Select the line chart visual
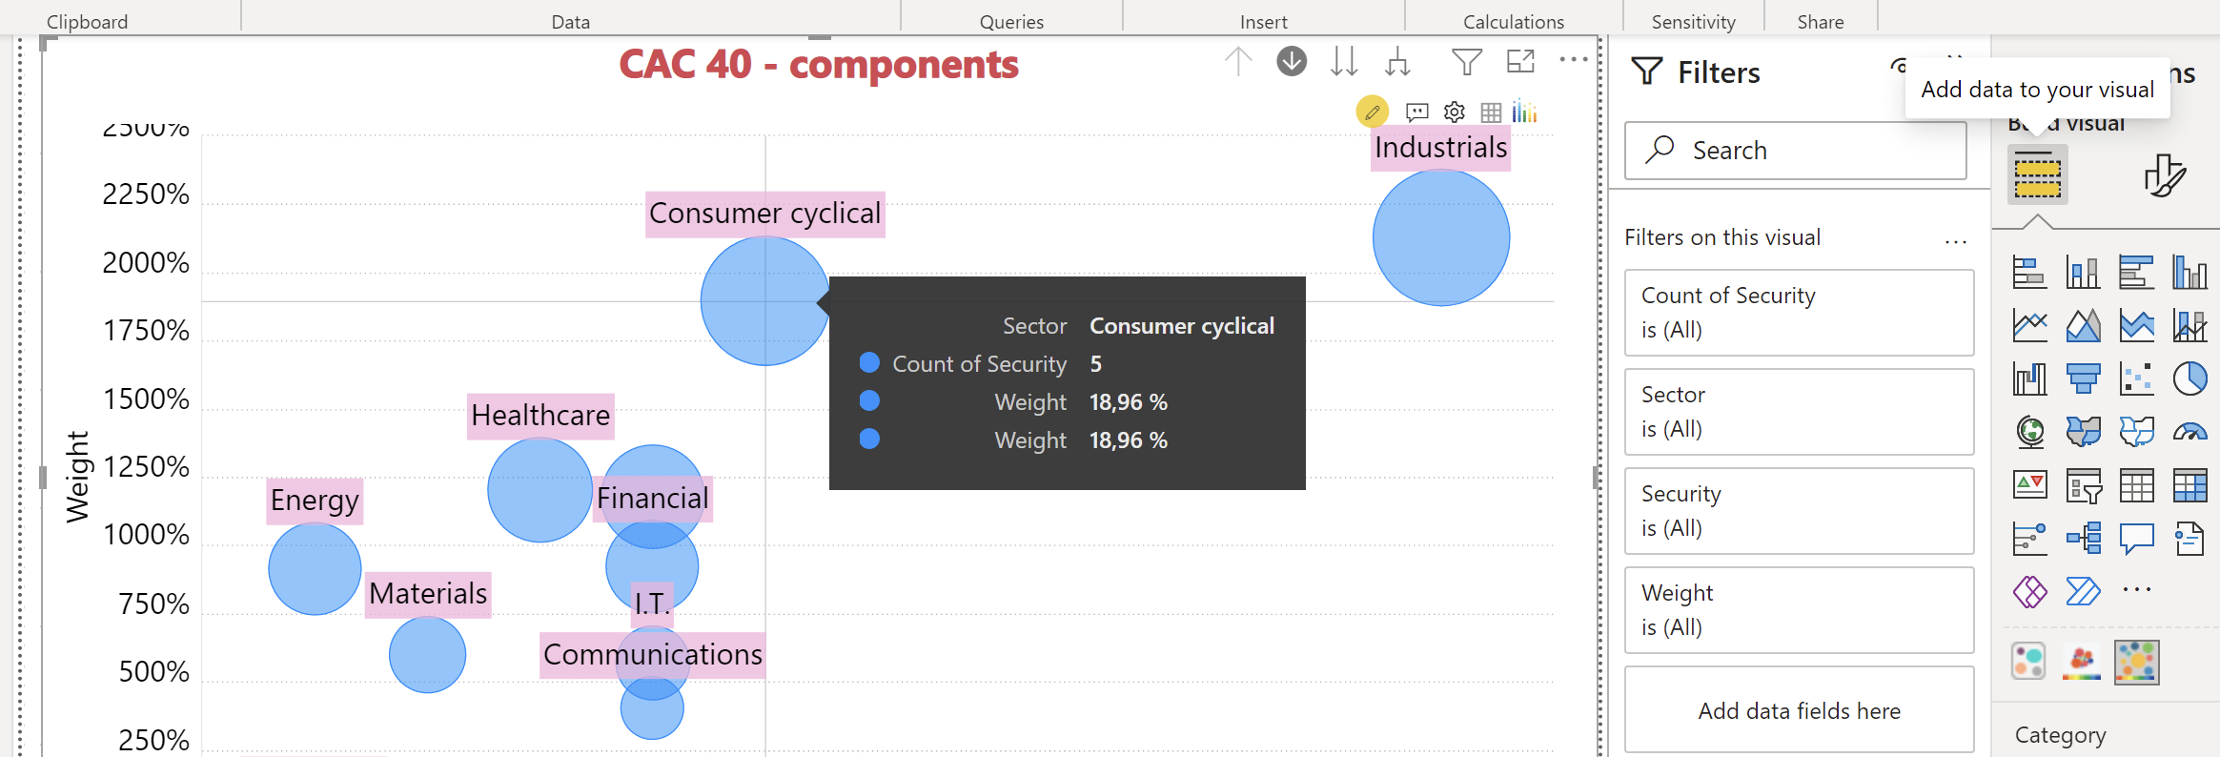 [2029, 326]
